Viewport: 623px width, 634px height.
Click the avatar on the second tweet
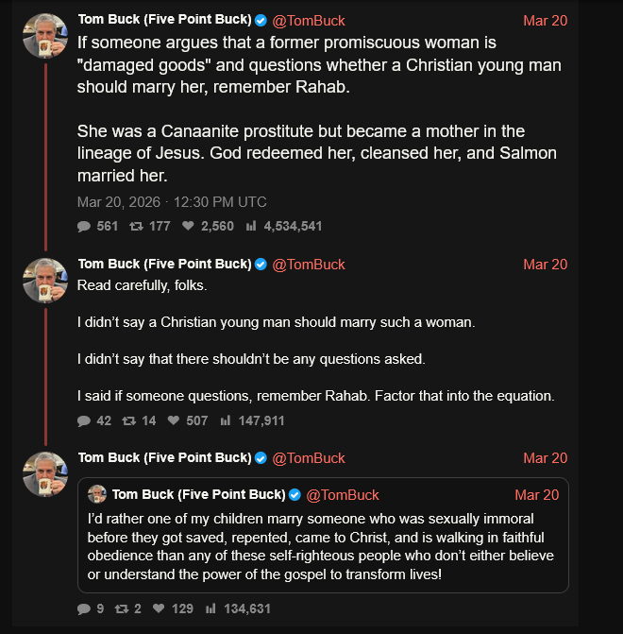(x=45, y=280)
